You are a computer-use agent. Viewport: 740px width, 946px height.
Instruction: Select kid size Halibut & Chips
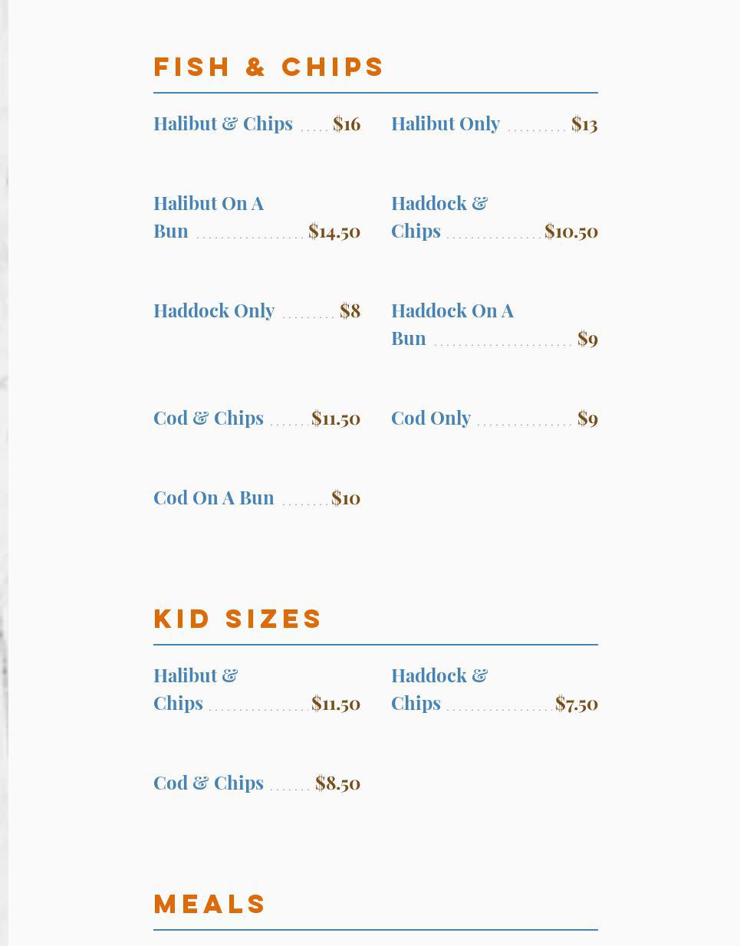point(196,689)
